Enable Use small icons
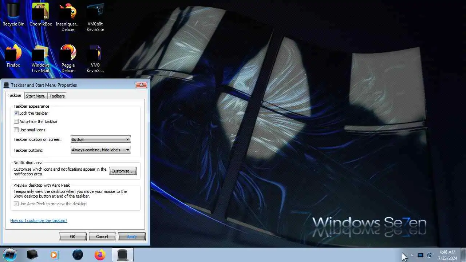466x262 pixels. pos(16,130)
